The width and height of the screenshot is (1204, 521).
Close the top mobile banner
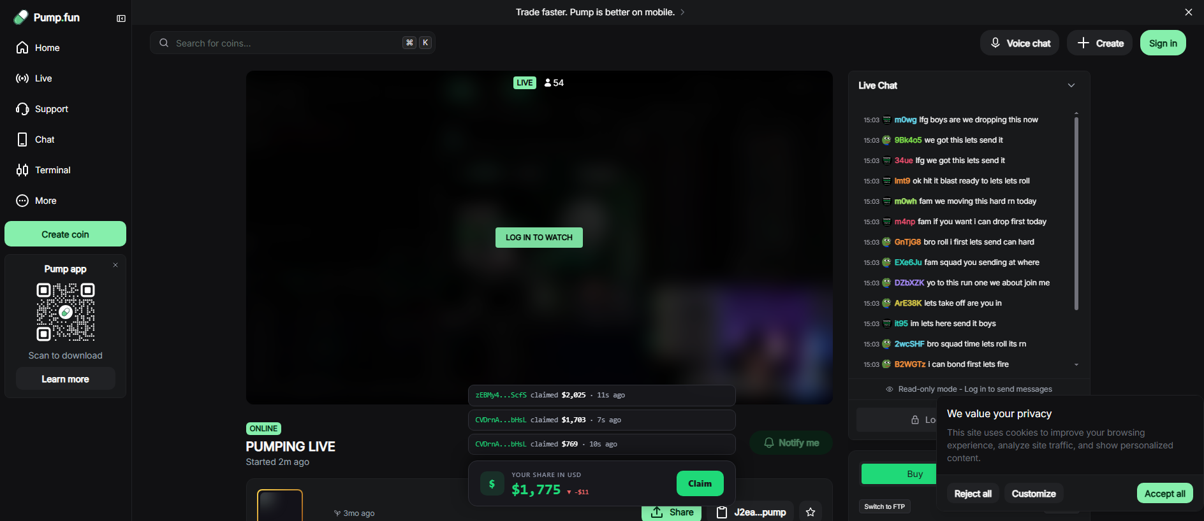[x=1189, y=12]
